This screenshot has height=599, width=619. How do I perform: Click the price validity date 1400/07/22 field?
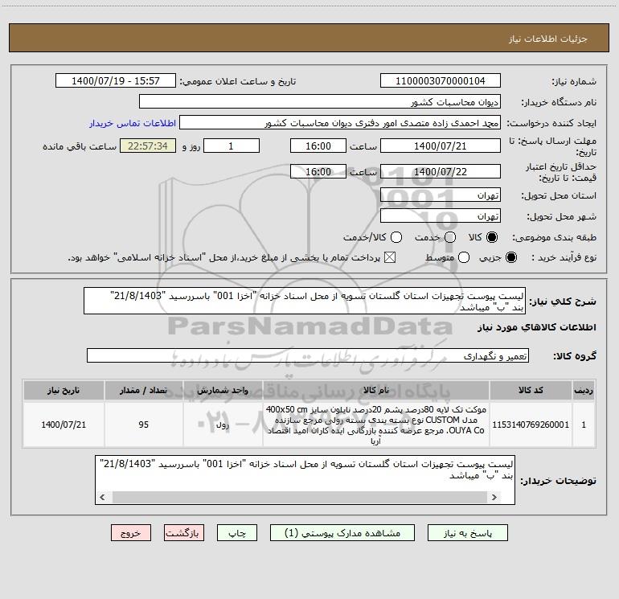pos(441,171)
